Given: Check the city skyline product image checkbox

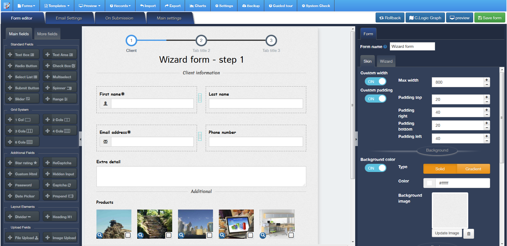Looking at the screenshot, I should [x=210, y=235].
